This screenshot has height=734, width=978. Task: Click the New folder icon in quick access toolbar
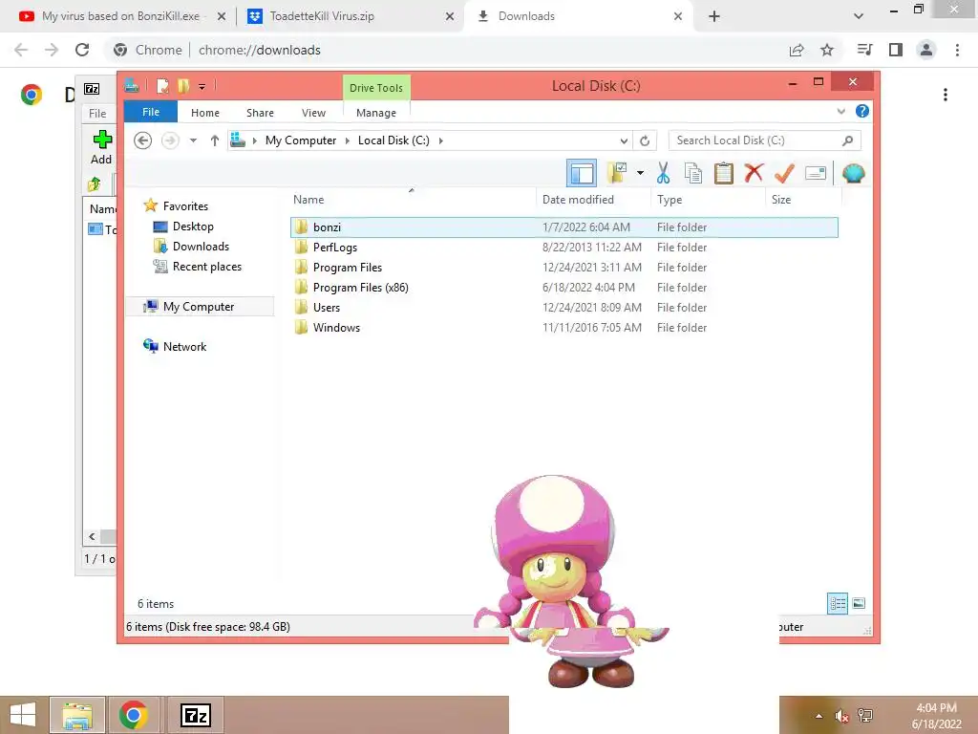click(183, 85)
